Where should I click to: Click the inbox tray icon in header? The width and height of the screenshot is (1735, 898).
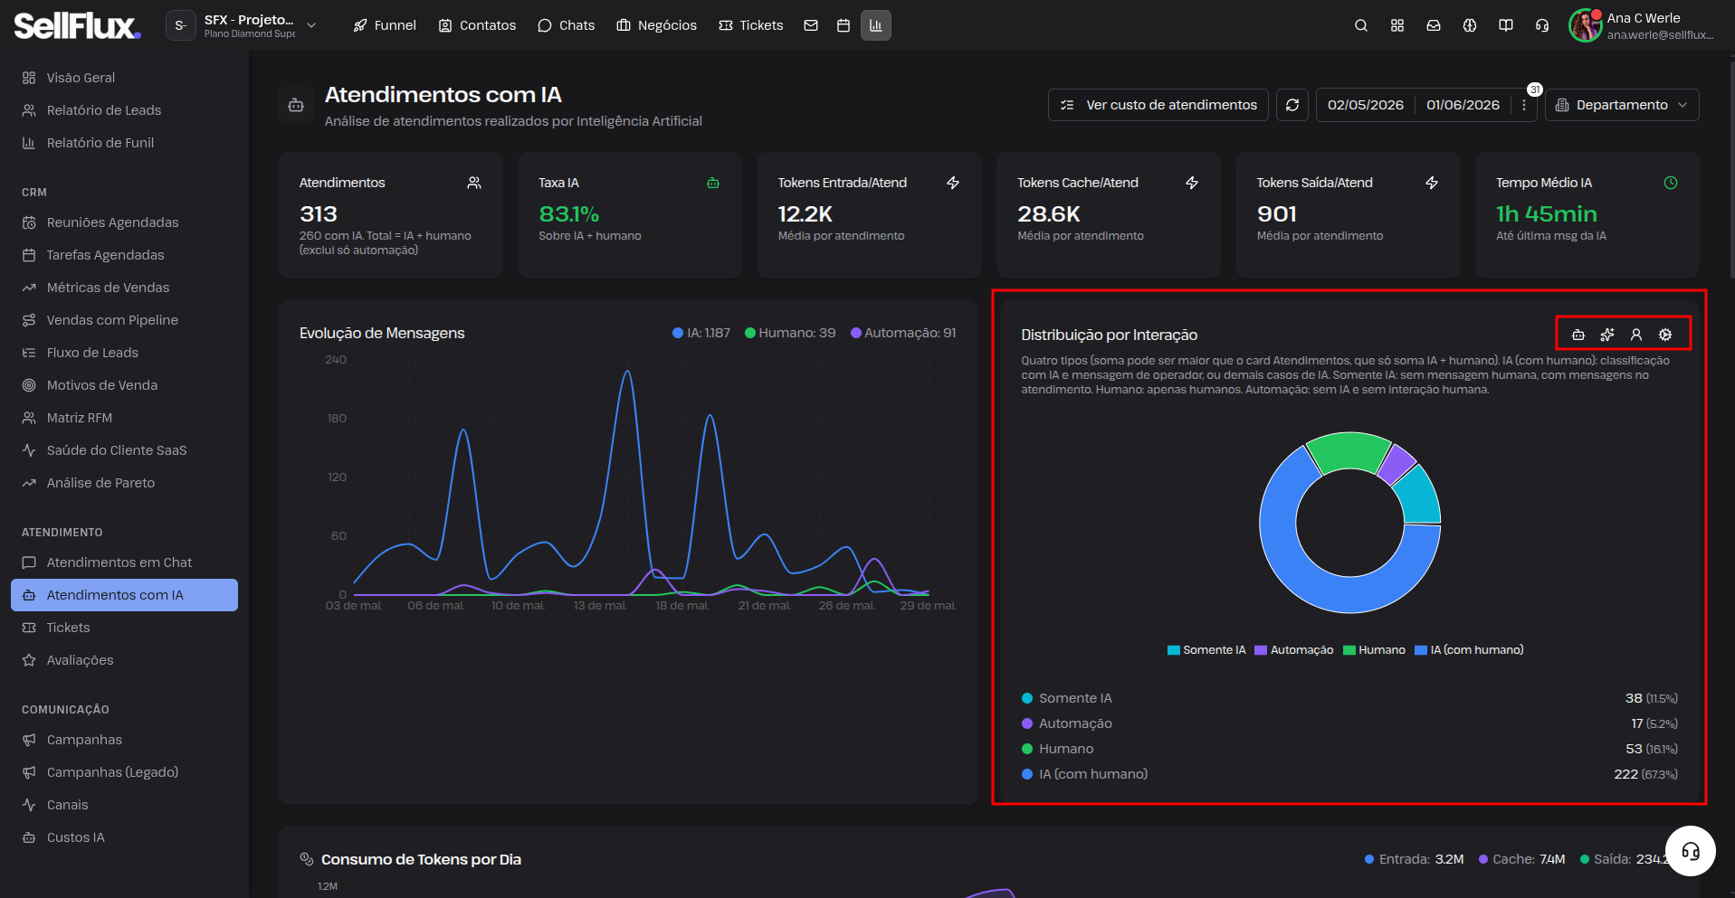pos(1434,25)
